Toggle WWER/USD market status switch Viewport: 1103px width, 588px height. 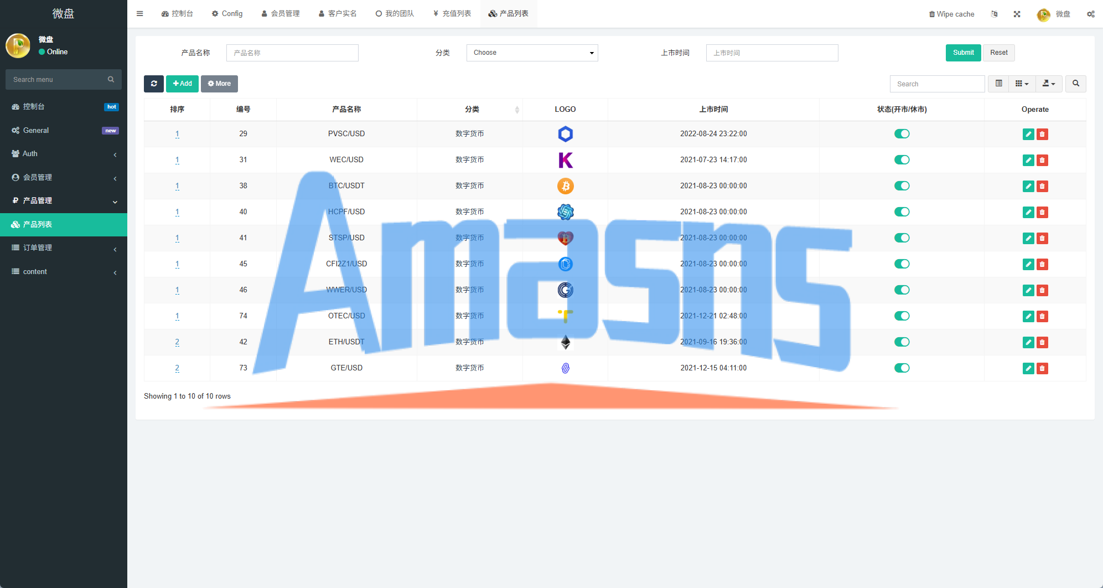pos(902,290)
